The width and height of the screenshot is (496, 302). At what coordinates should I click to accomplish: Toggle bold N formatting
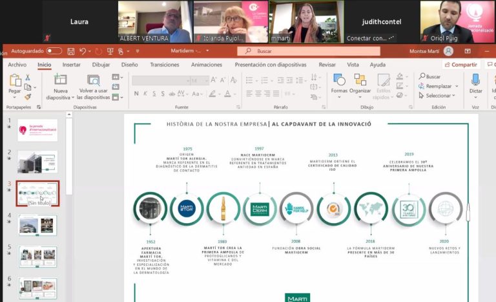136,94
